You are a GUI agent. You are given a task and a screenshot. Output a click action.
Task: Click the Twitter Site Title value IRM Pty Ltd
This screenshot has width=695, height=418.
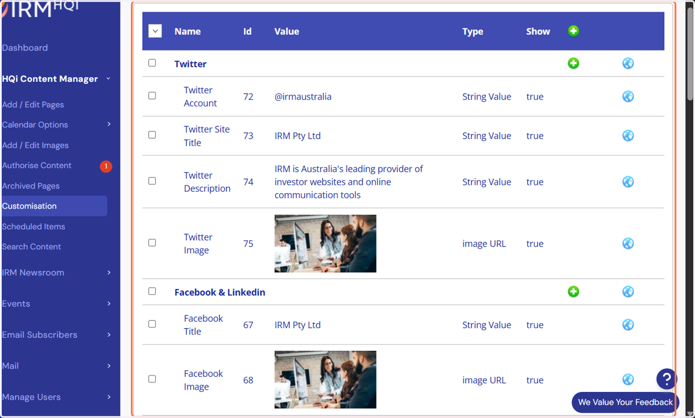coord(298,136)
